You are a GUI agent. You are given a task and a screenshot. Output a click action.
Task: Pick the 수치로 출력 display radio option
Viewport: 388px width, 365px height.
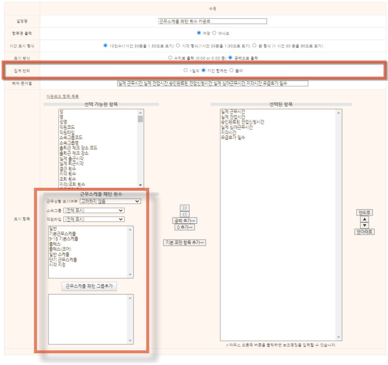(170, 58)
